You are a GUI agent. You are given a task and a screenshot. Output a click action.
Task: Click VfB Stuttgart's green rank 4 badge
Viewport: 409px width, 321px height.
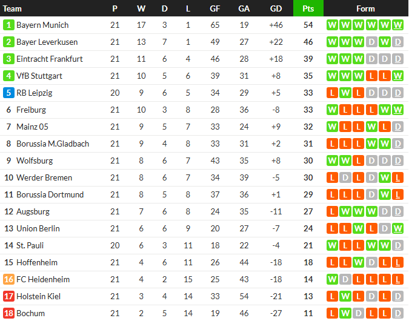tap(8, 76)
